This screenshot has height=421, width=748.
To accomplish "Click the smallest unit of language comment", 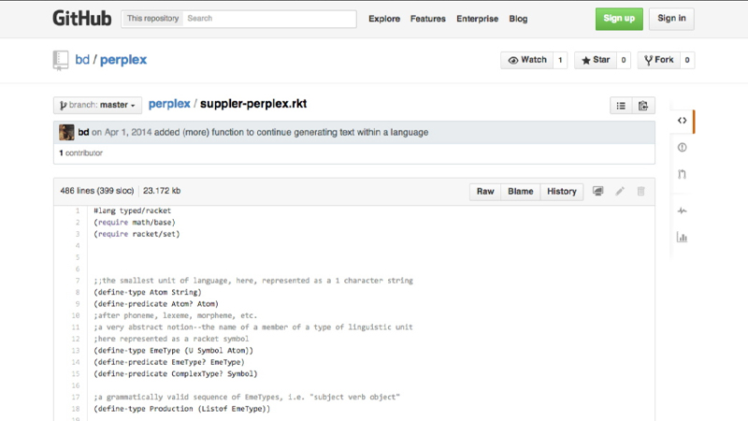I will coord(253,281).
